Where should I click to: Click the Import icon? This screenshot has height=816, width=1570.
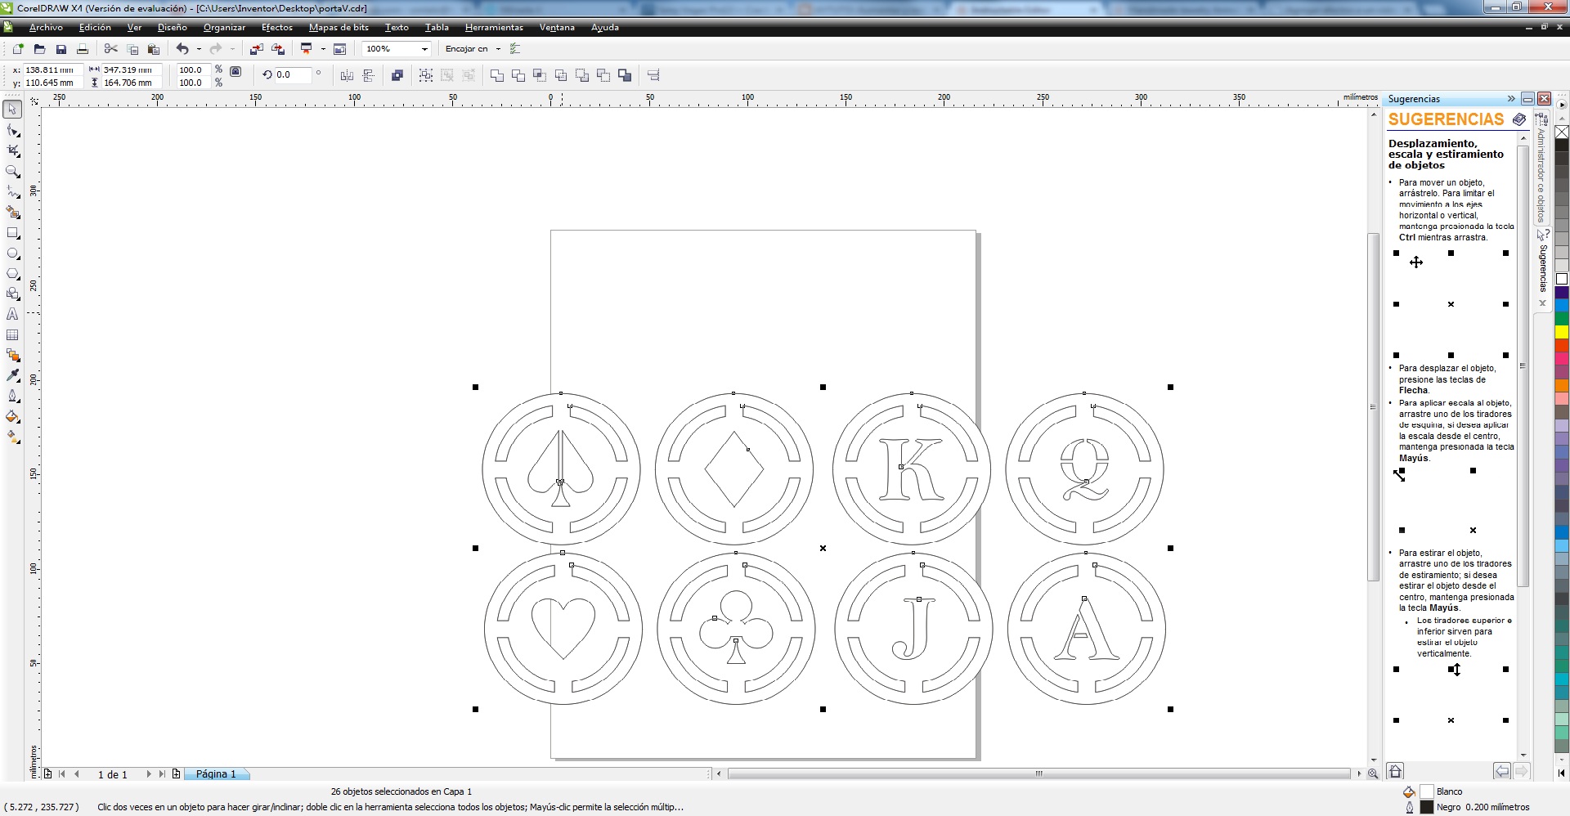coord(257,49)
